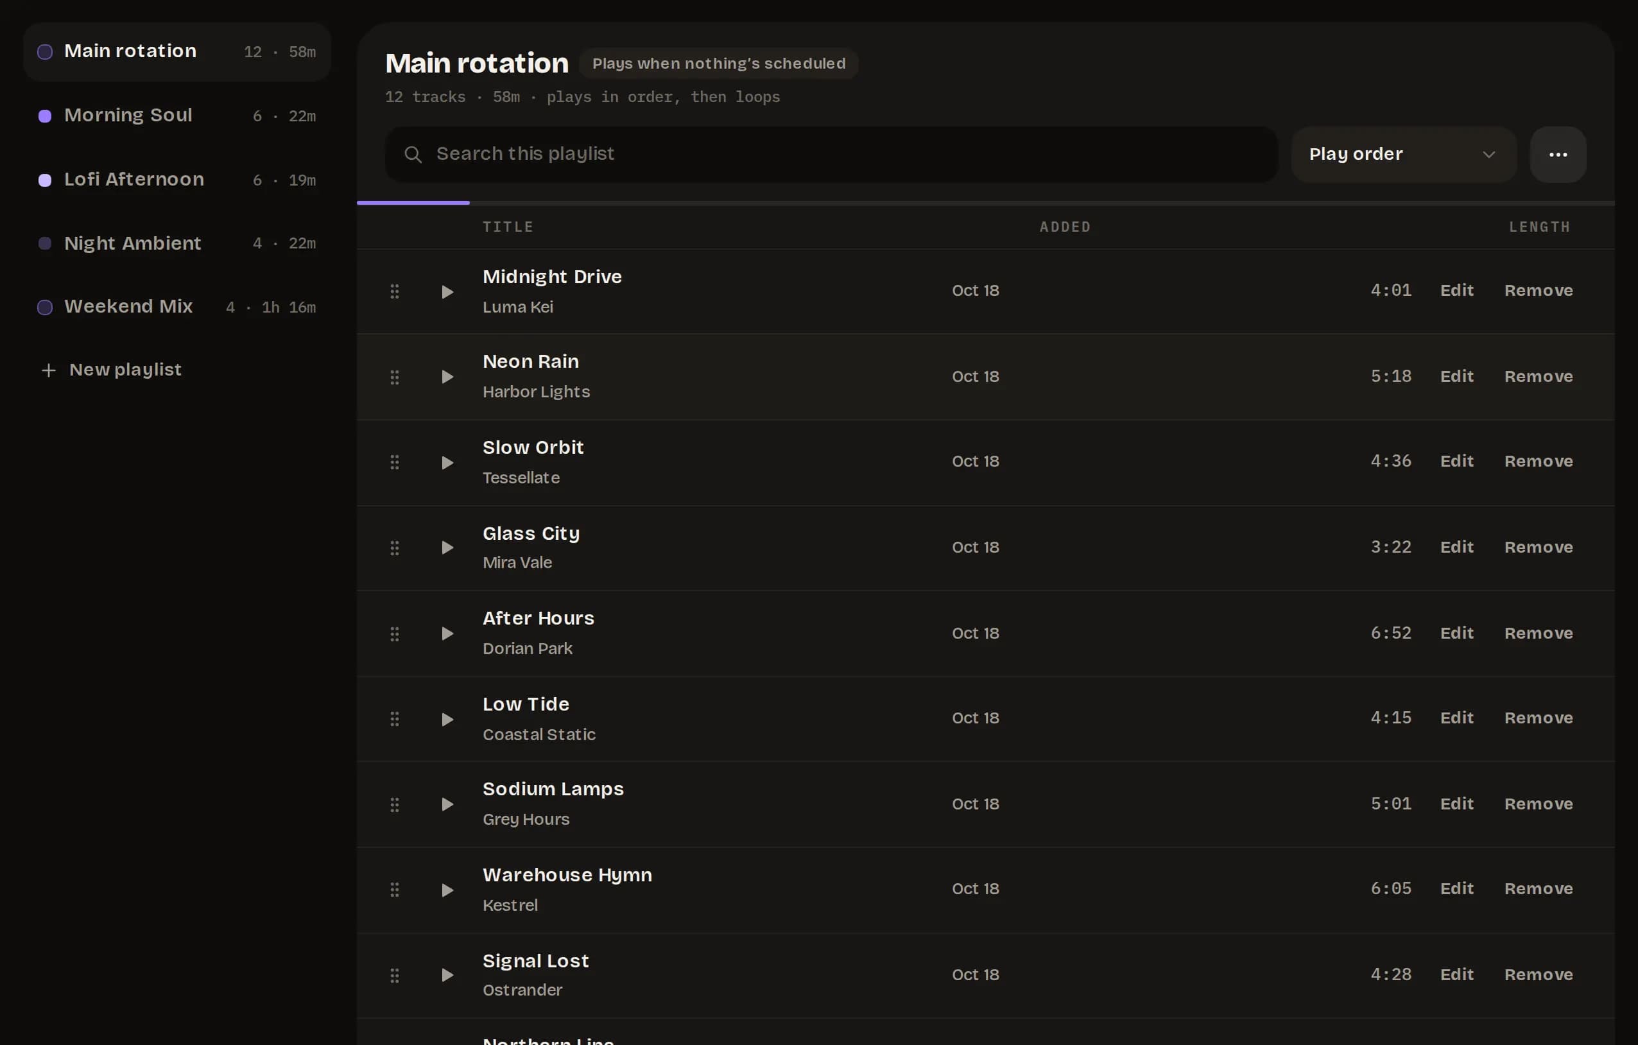Remove the Warehouse Hymn track
1638x1045 pixels.
point(1538,888)
